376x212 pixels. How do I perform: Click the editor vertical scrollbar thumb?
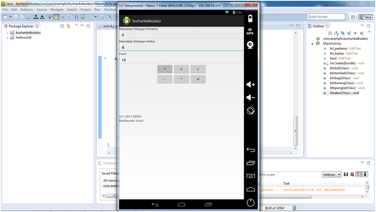[296, 131]
